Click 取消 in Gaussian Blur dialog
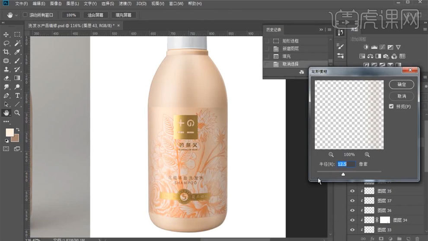The width and height of the screenshot is (428, 241). 402,96
